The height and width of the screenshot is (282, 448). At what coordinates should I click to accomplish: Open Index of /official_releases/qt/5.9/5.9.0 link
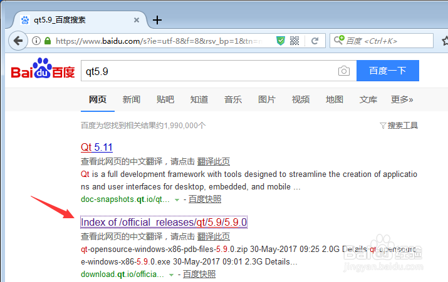[164, 222]
